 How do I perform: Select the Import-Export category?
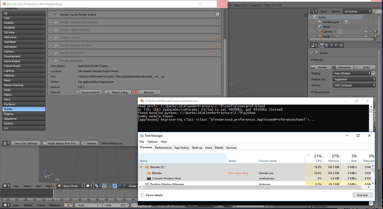click(x=24, y=66)
